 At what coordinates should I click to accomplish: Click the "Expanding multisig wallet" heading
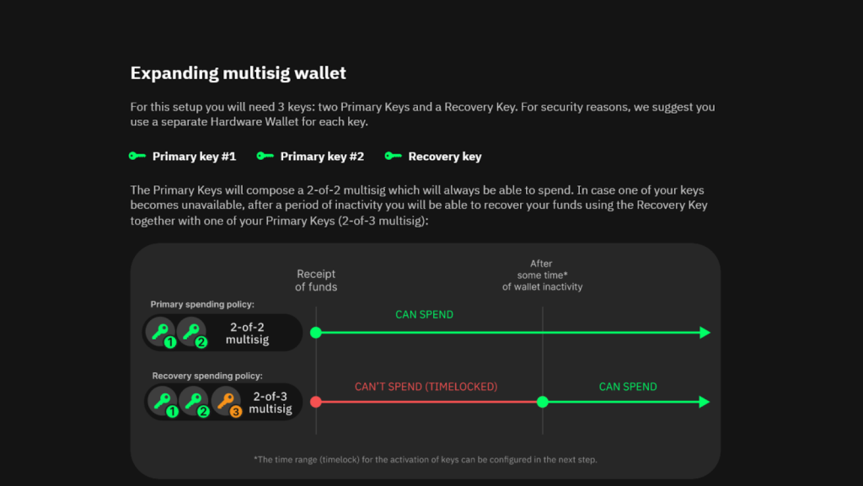pyautogui.click(x=238, y=72)
